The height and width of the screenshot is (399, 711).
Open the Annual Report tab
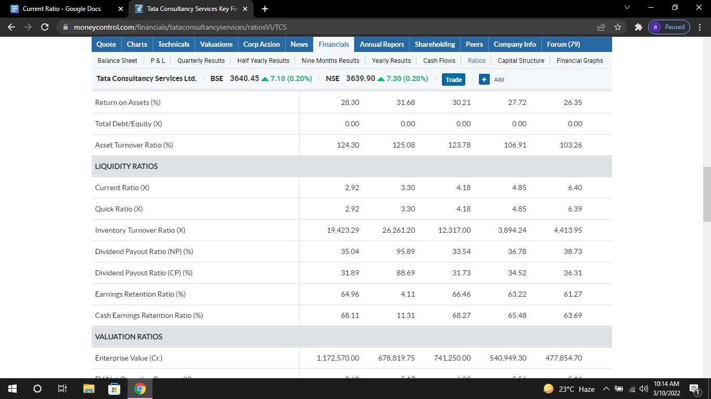point(382,44)
